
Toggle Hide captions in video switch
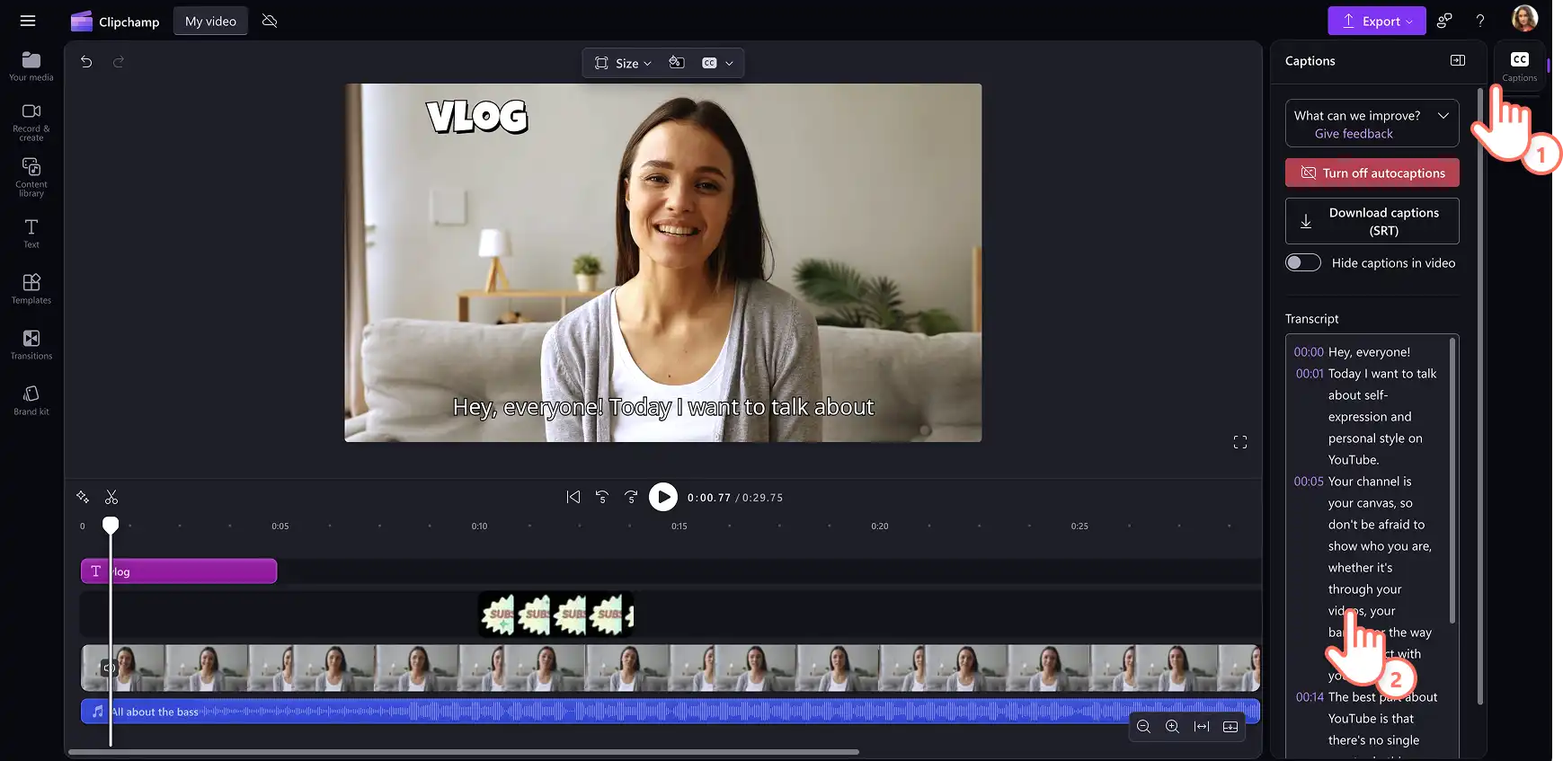point(1302,262)
